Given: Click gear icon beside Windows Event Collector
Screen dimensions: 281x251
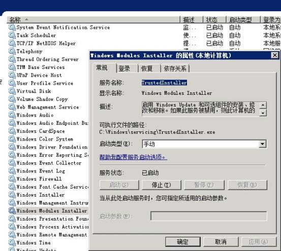Looking at the screenshot, I should click(12, 163).
